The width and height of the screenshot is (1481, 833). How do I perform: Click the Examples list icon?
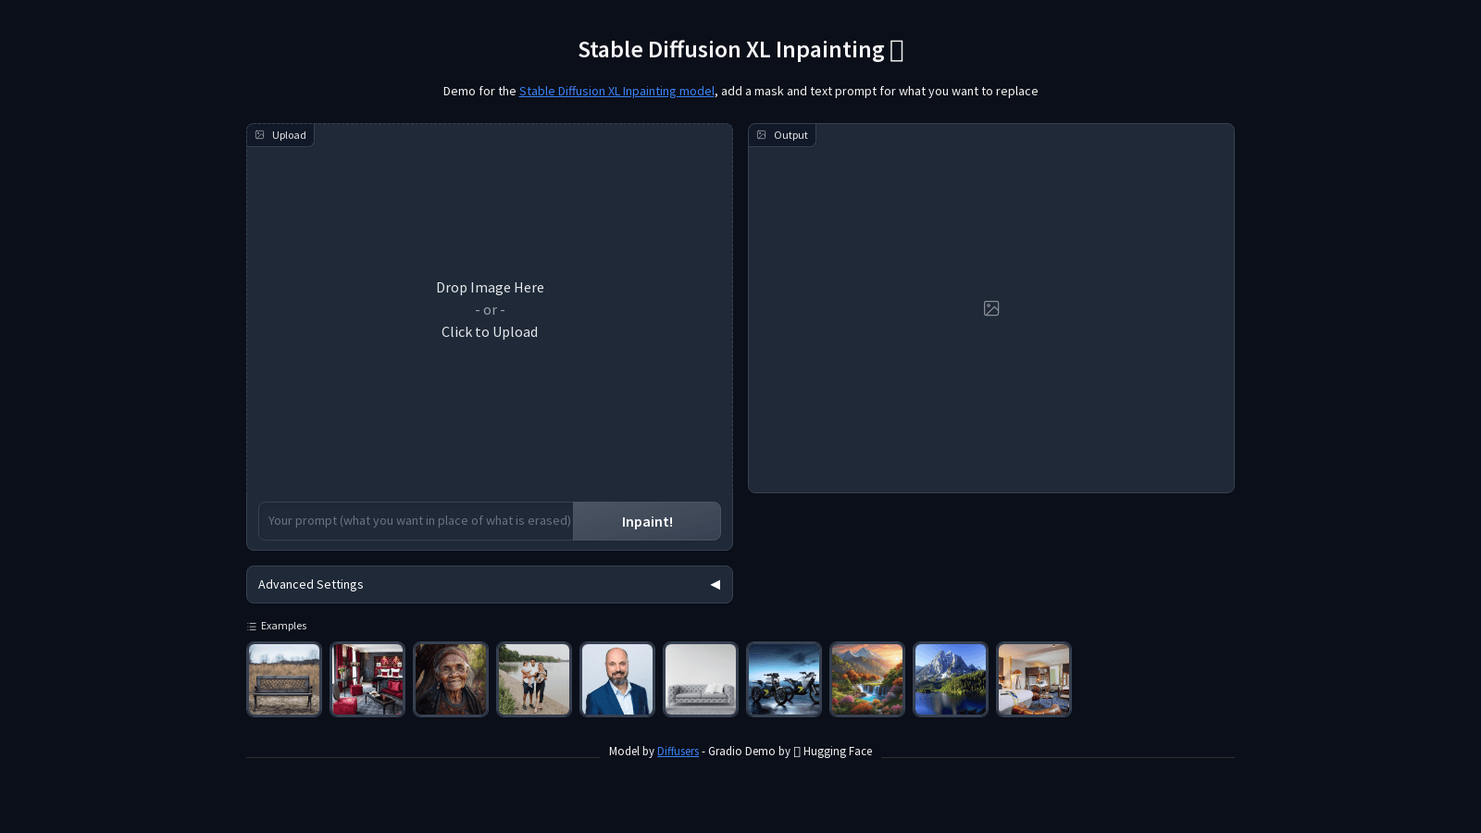[x=252, y=627]
